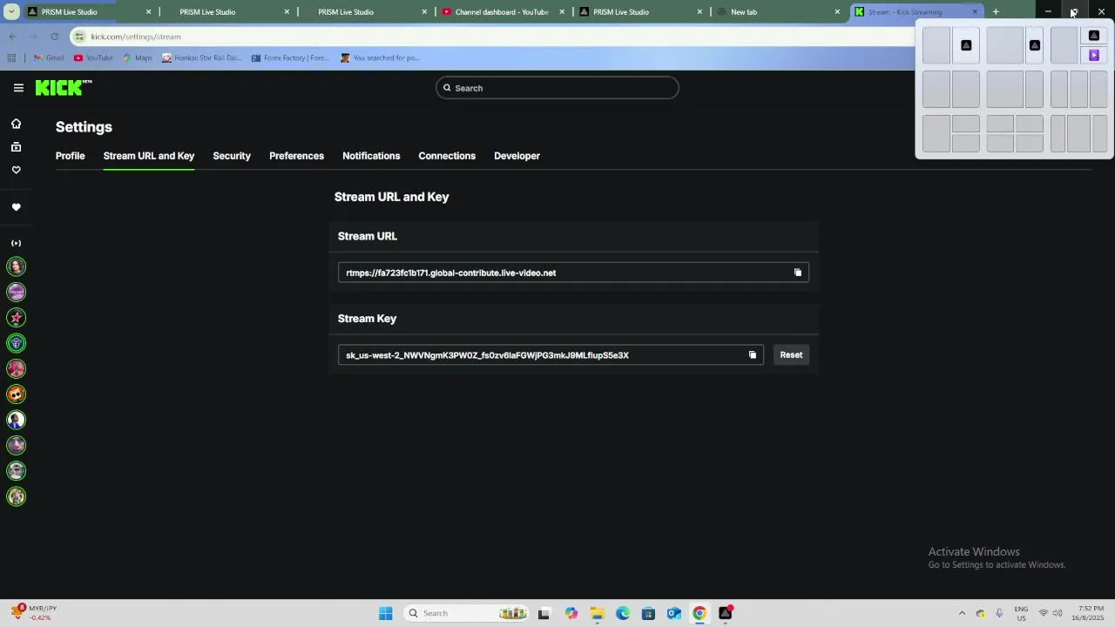Click the green KICK logo

click(64, 87)
